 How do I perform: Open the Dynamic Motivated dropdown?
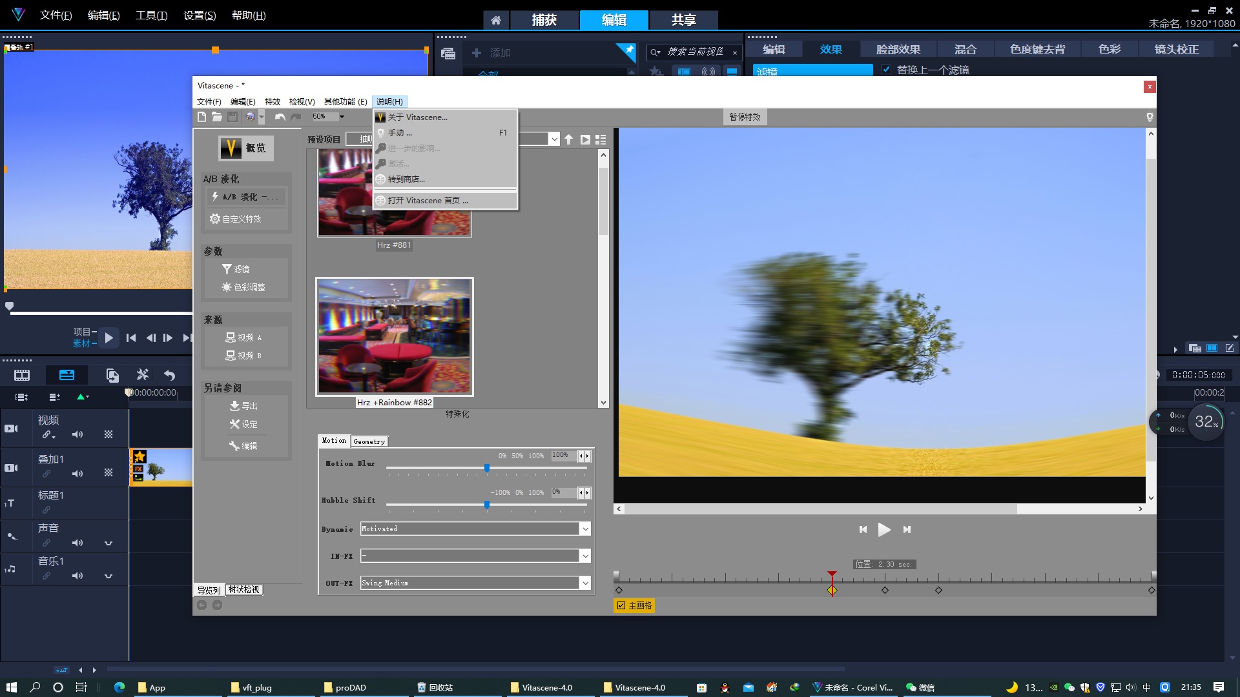coord(585,529)
